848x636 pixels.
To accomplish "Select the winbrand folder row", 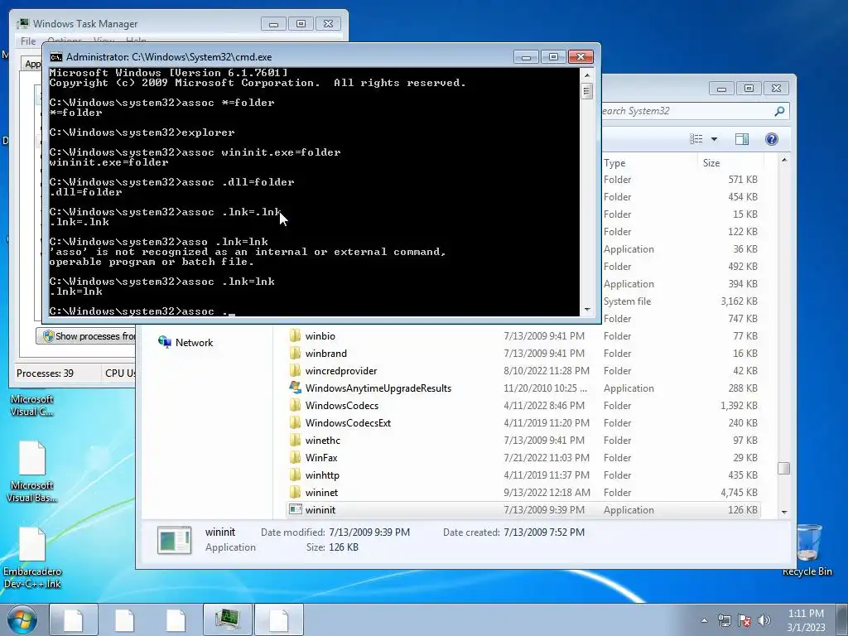I will (x=523, y=353).
